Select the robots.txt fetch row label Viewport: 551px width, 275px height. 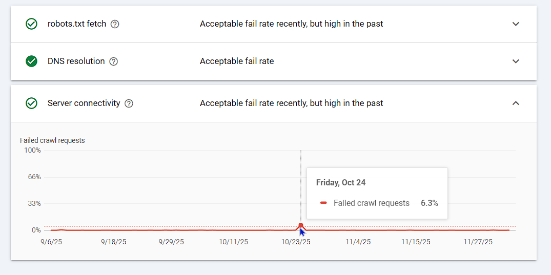(x=77, y=24)
